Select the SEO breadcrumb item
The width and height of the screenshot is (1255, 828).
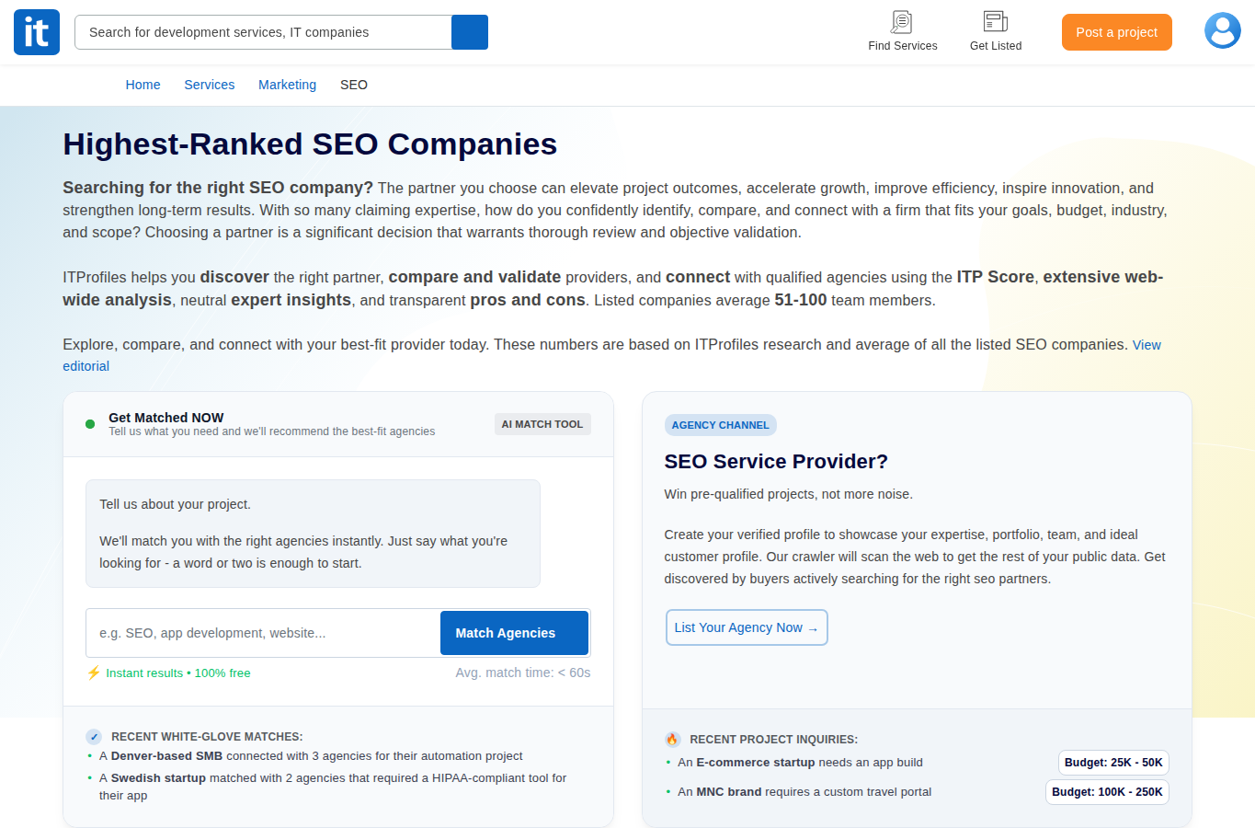click(x=354, y=85)
